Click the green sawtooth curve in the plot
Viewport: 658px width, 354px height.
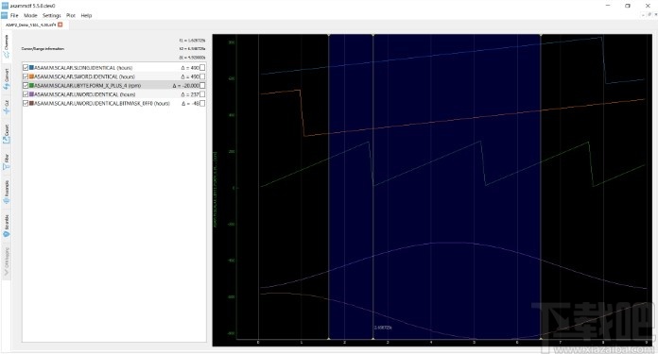(x=428, y=162)
